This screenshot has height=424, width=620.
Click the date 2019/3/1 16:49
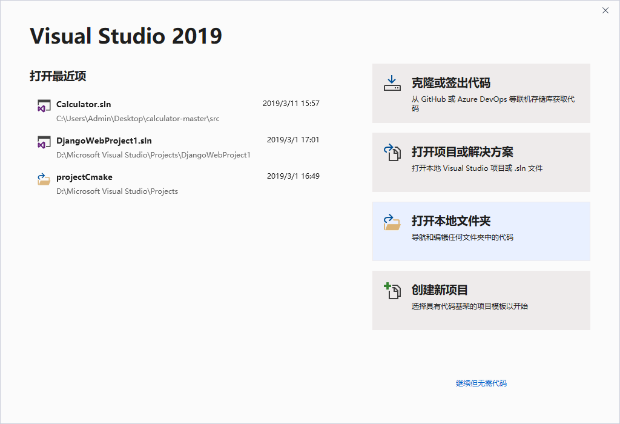pyautogui.click(x=294, y=176)
